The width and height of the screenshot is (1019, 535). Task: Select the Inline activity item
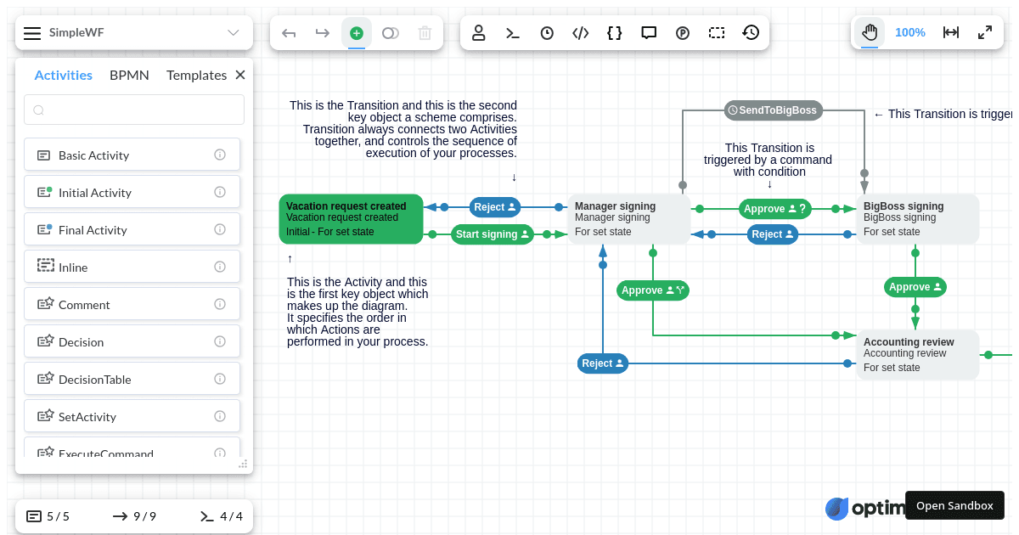click(x=132, y=267)
